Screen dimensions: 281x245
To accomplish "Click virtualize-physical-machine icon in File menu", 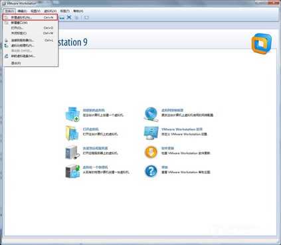I will tap(7, 46).
